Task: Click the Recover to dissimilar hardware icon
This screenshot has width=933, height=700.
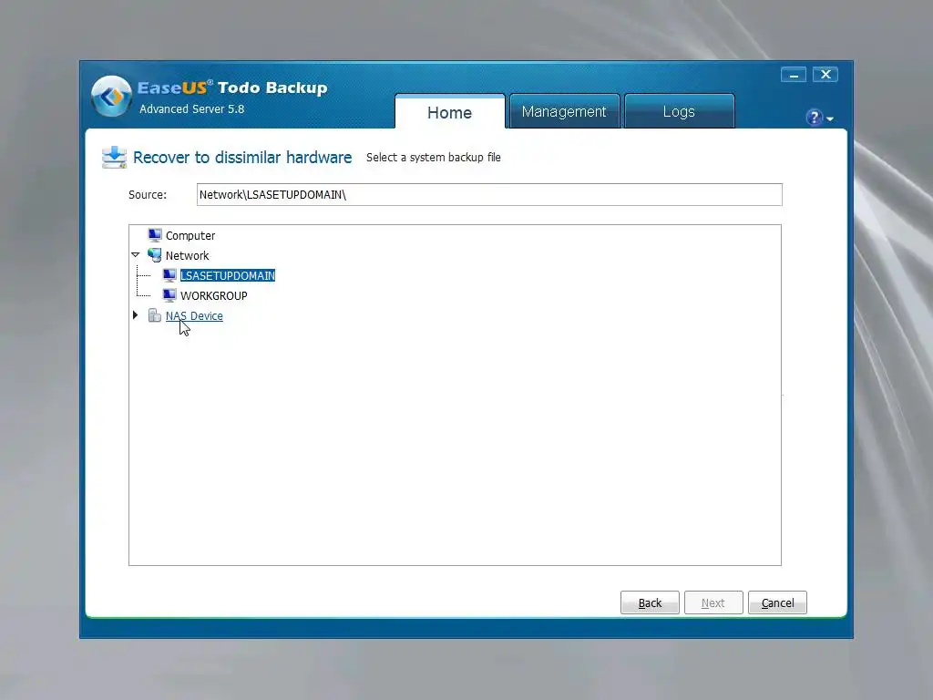Action: coord(114,158)
